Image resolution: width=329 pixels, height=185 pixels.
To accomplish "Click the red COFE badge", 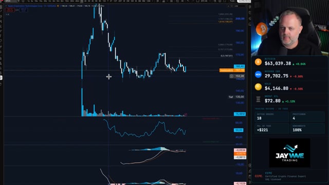I will (x=259, y=176).
